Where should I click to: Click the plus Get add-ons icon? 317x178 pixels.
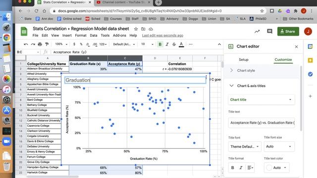tap(310, 96)
